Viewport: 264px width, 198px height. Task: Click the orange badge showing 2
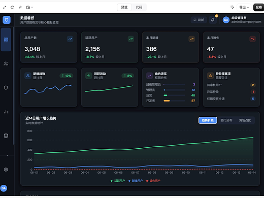point(253,85)
